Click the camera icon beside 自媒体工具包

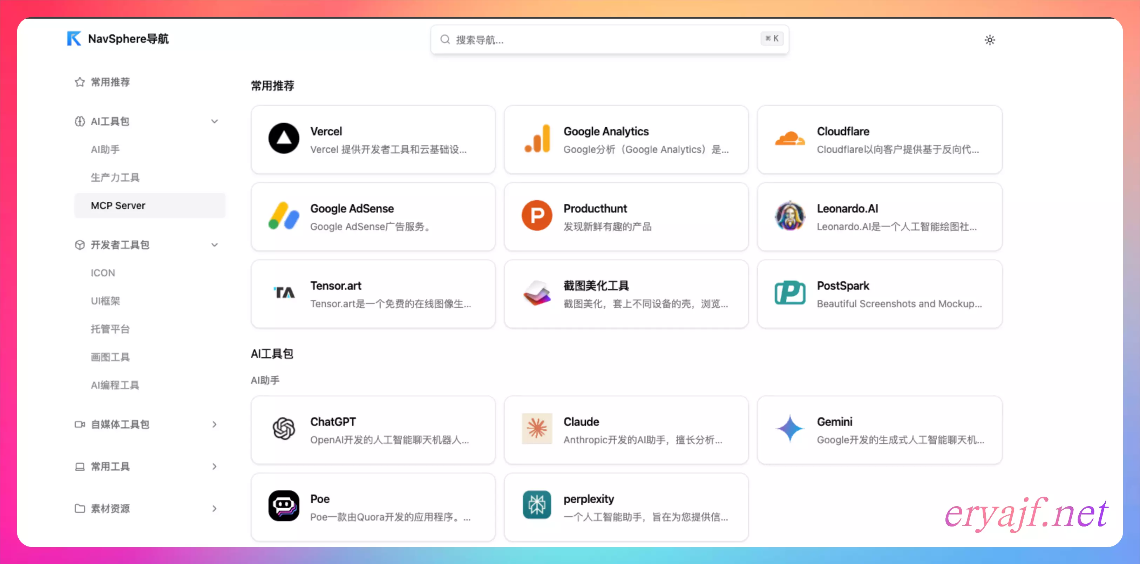80,424
